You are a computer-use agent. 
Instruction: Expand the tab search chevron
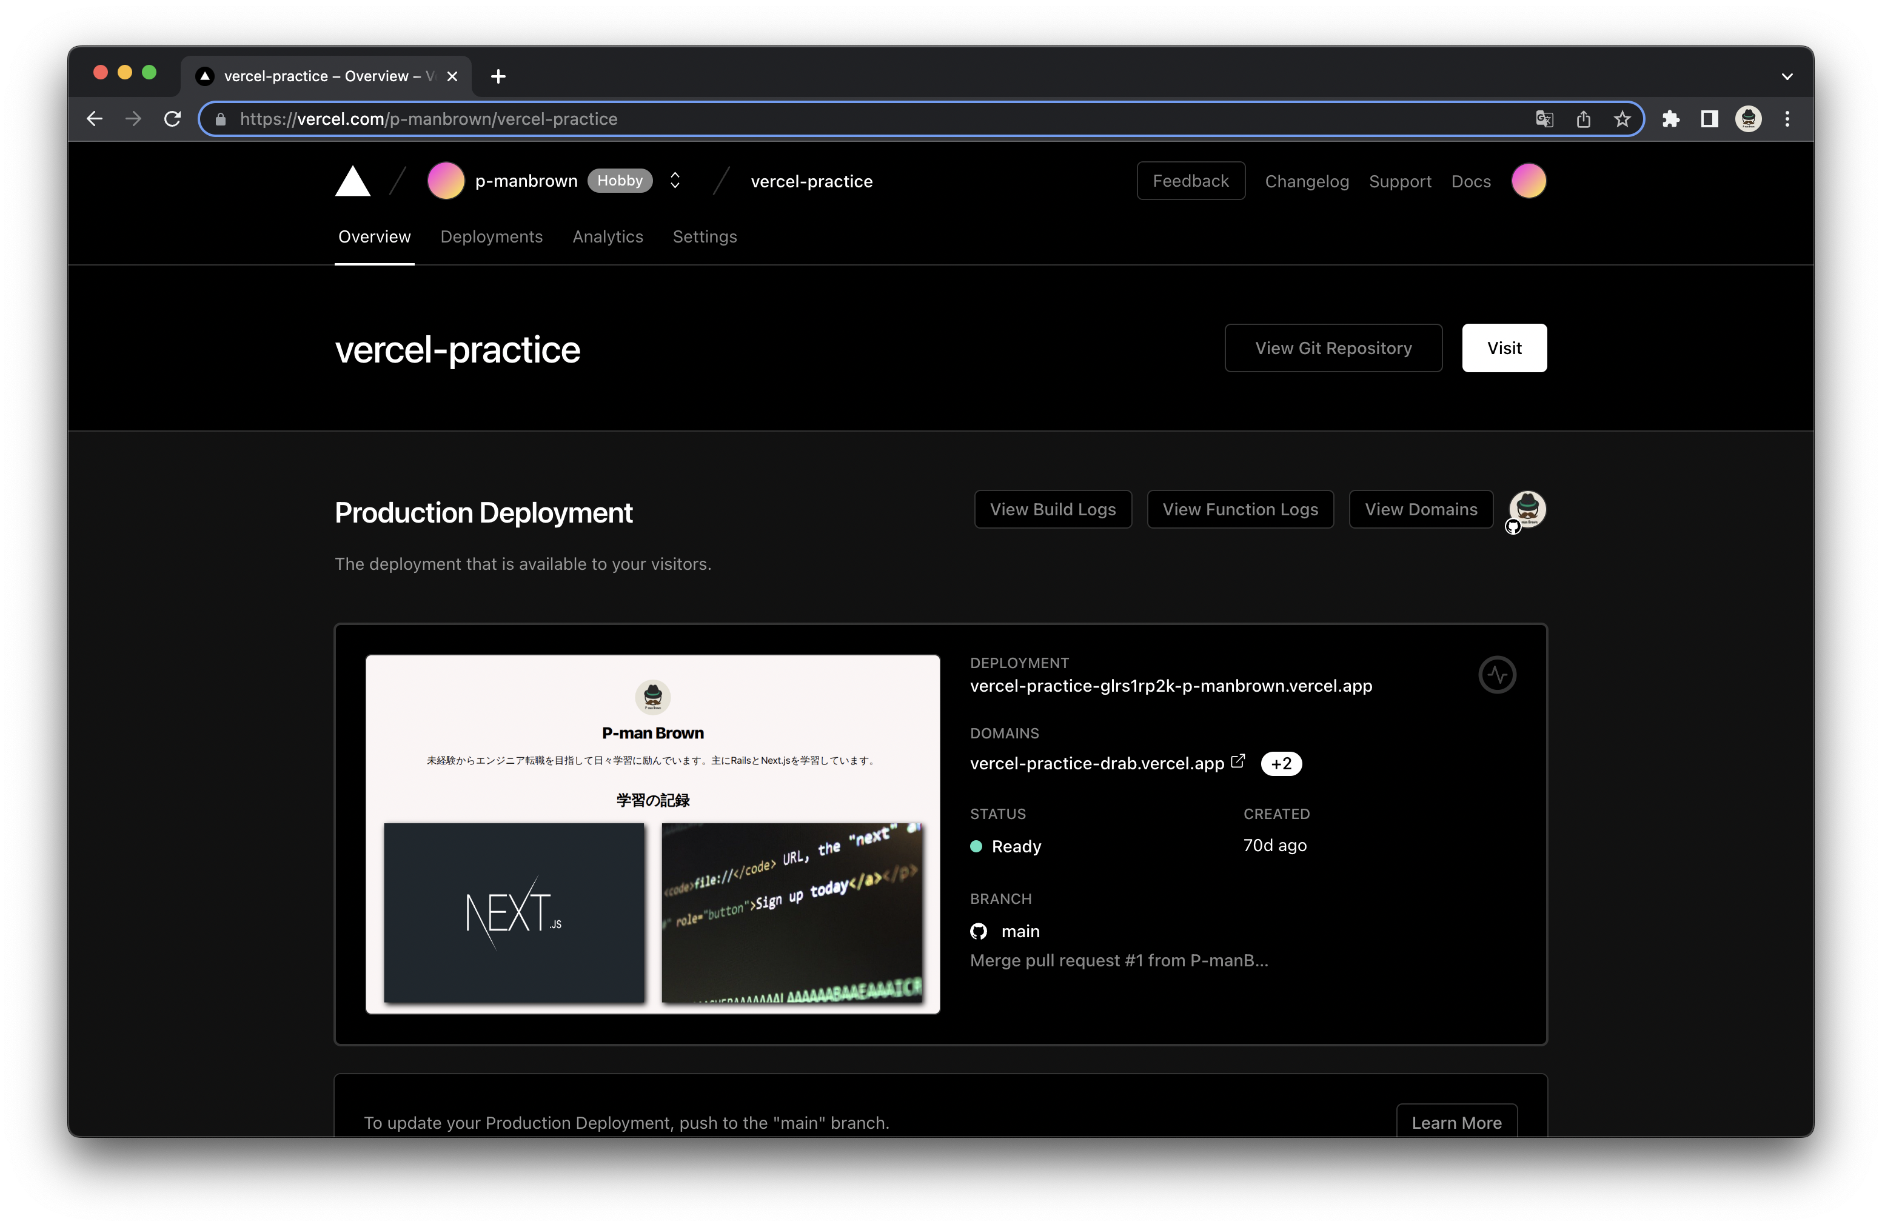pos(1787,76)
